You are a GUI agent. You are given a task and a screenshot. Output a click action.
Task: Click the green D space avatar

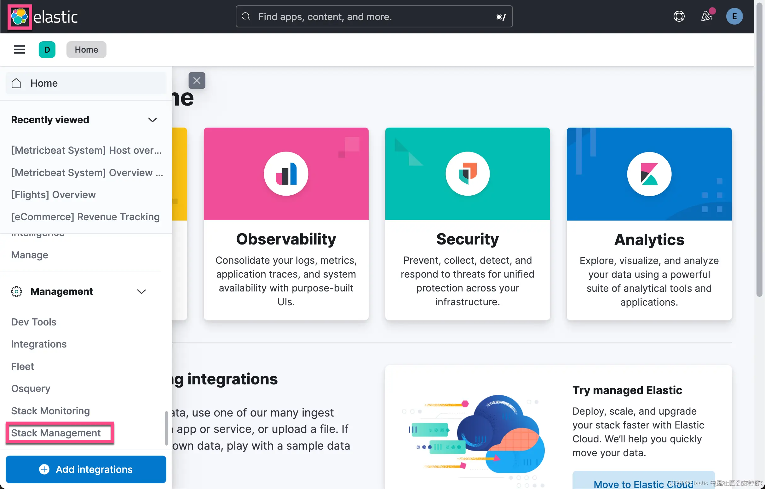pos(47,49)
